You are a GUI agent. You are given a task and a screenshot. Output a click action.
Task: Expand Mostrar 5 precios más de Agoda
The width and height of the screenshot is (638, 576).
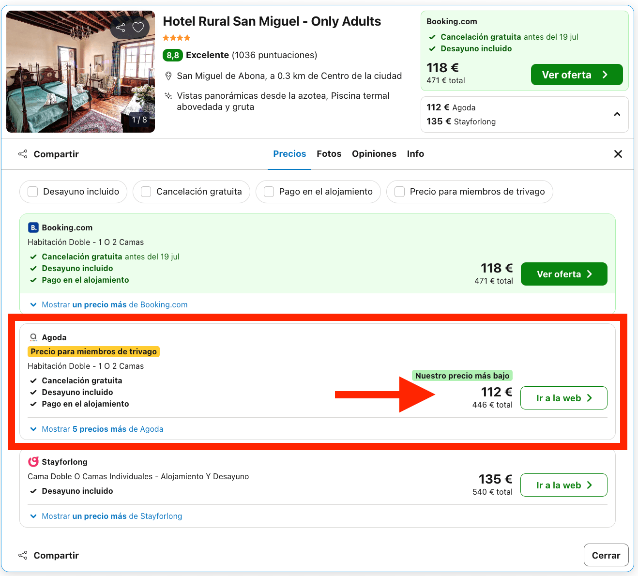click(97, 429)
